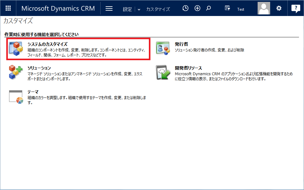Select the 設定 navigation item
The height and width of the screenshot is (190, 304).
click(127, 9)
